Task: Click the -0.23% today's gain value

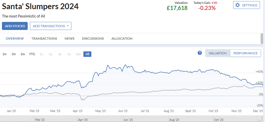Action: pyautogui.click(x=207, y=8)
